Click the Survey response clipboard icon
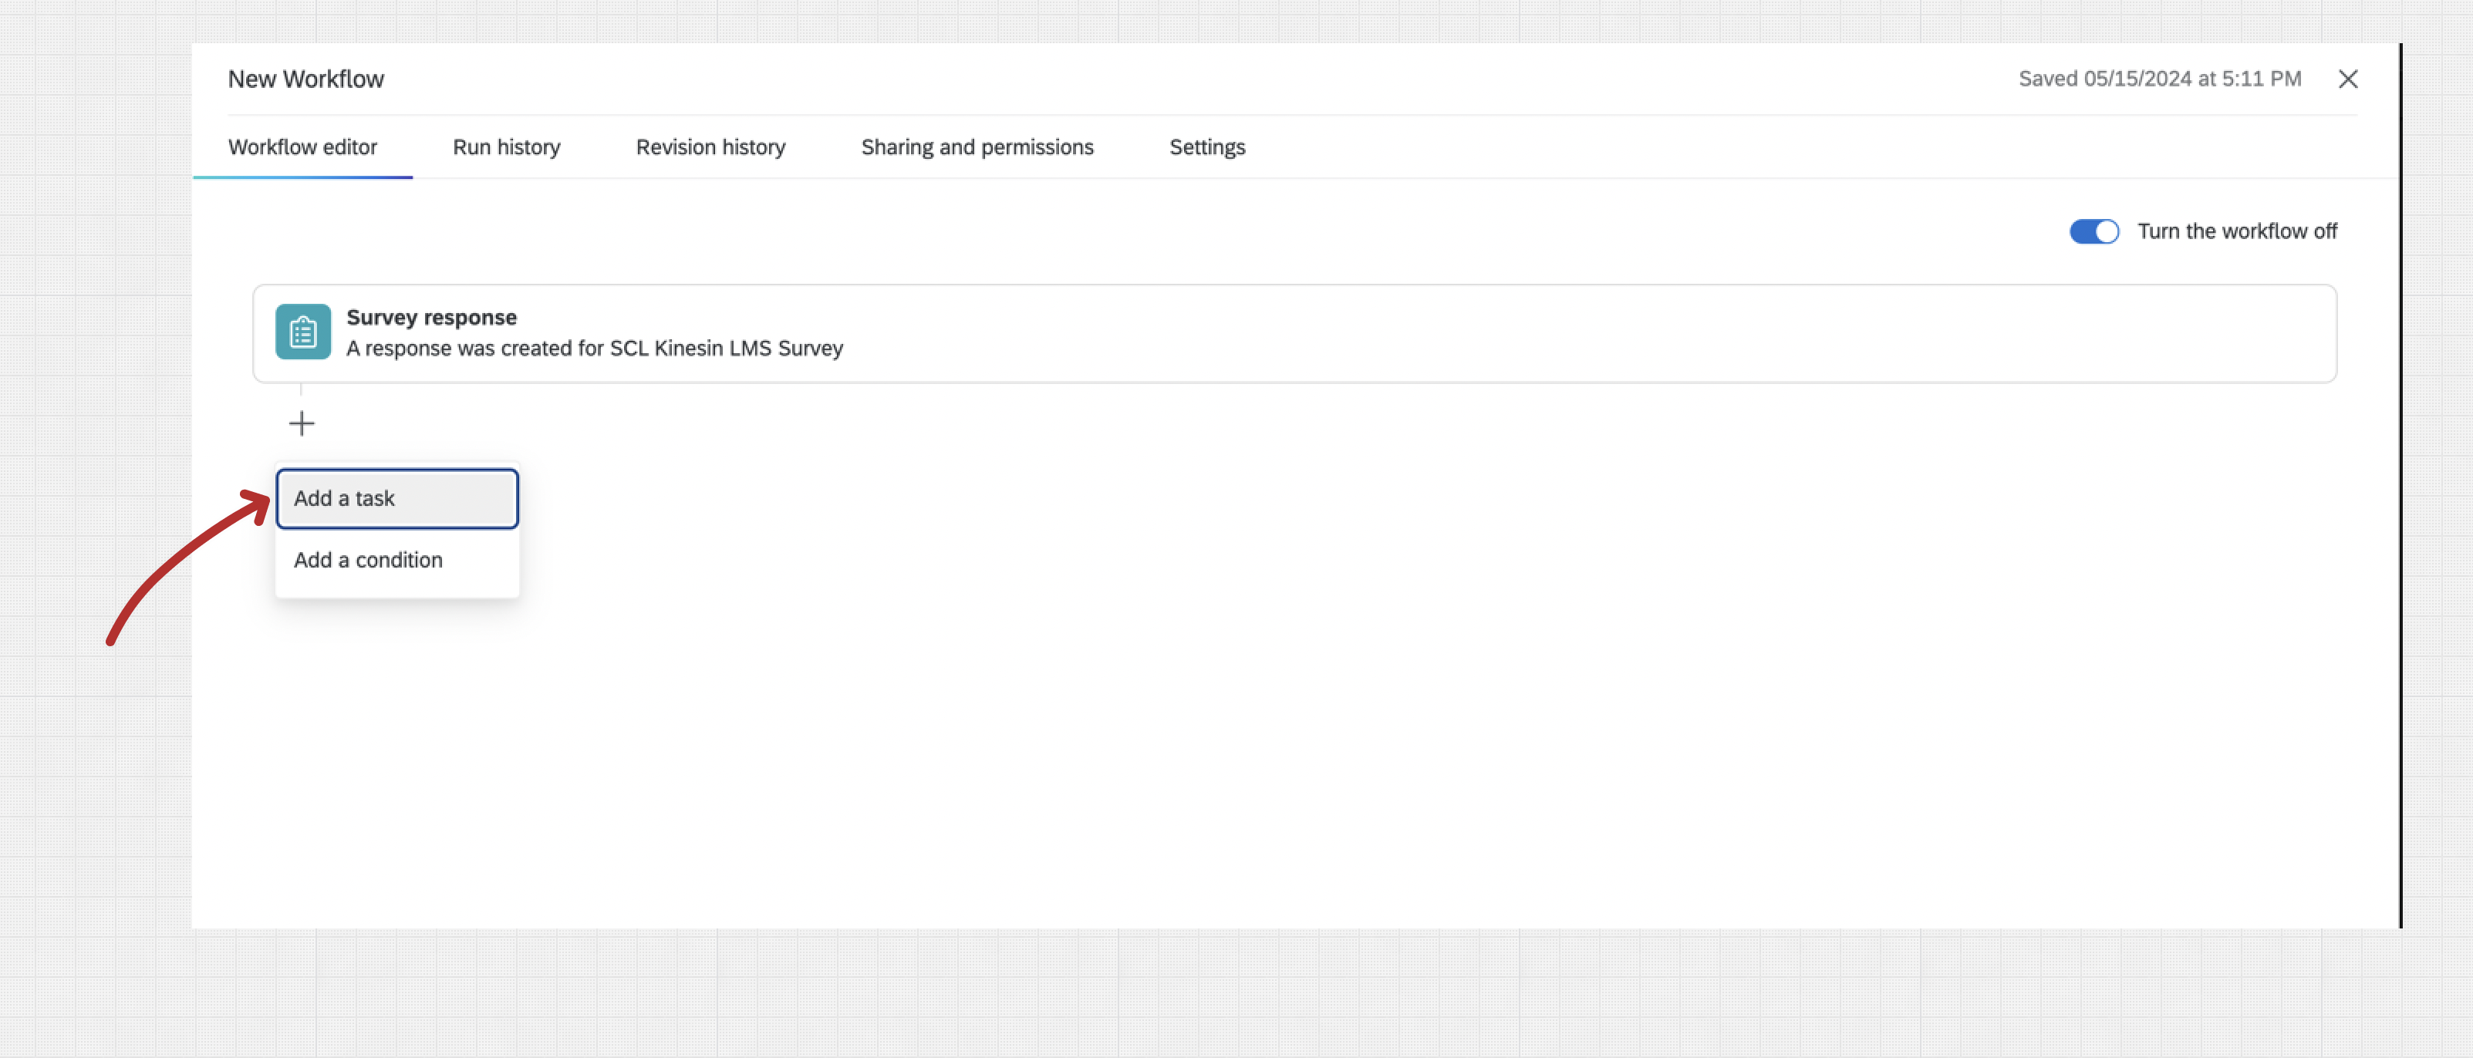The image size is (2473, 1058). coord(302,332)
